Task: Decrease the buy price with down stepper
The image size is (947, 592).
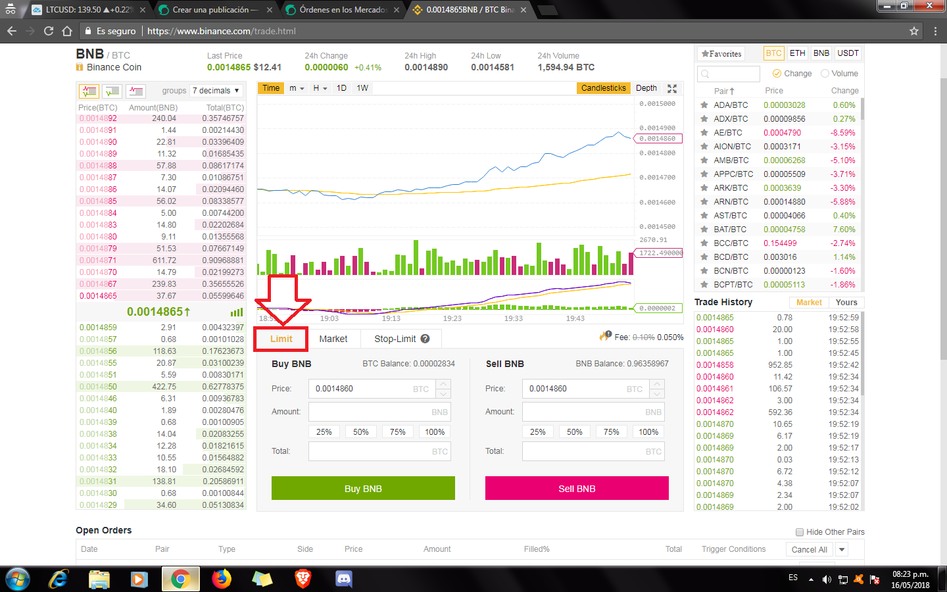Action: (443, 393)
